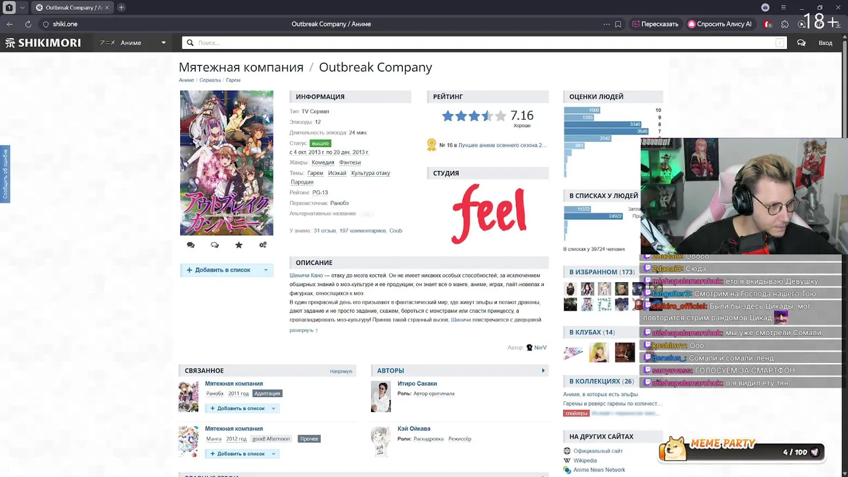Click the Anime News Network icon
The height and width of the screenshot is (477, 848).
[567, 470]
